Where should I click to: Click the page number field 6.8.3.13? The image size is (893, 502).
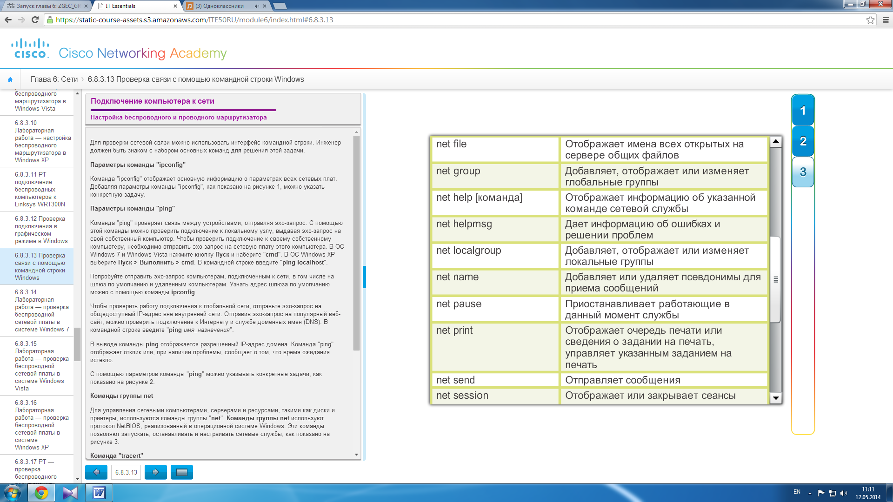[126, 472]
